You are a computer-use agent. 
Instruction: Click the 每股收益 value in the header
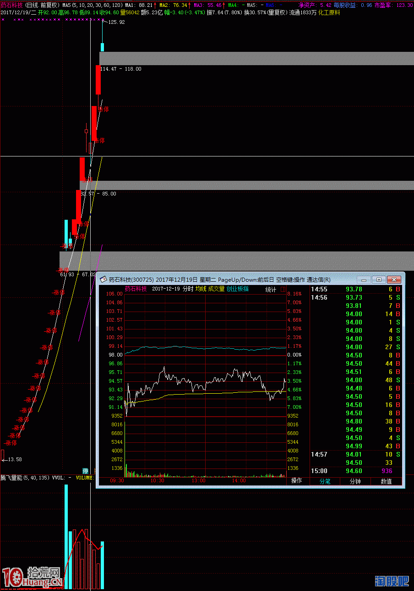(353, 5)
